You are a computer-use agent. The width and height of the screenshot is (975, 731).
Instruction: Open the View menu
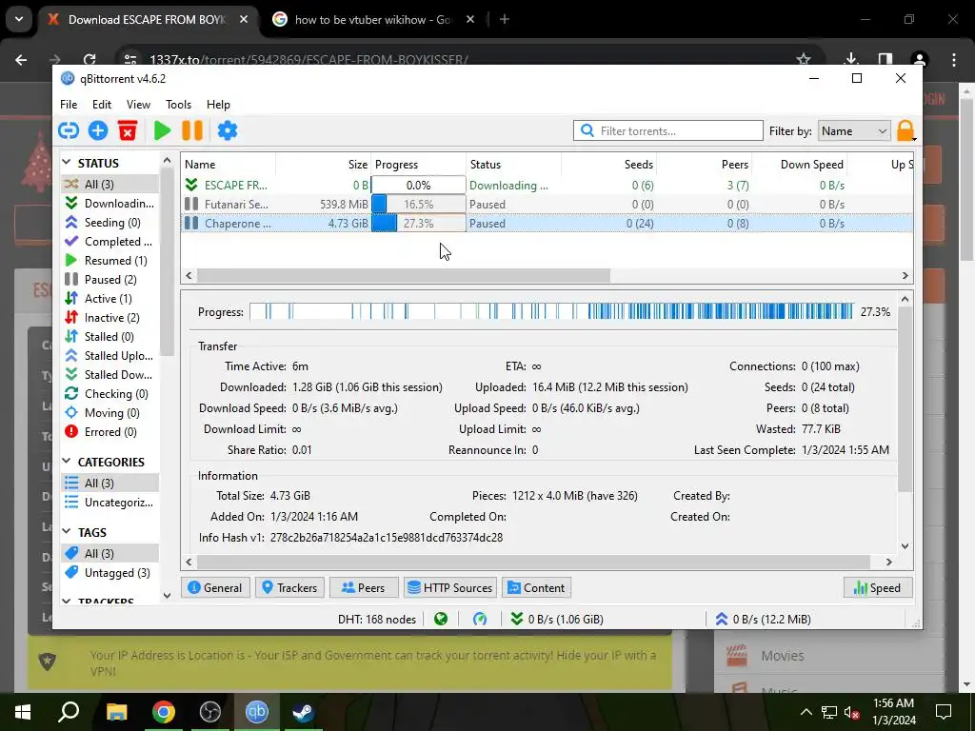[x=138, y=105]
